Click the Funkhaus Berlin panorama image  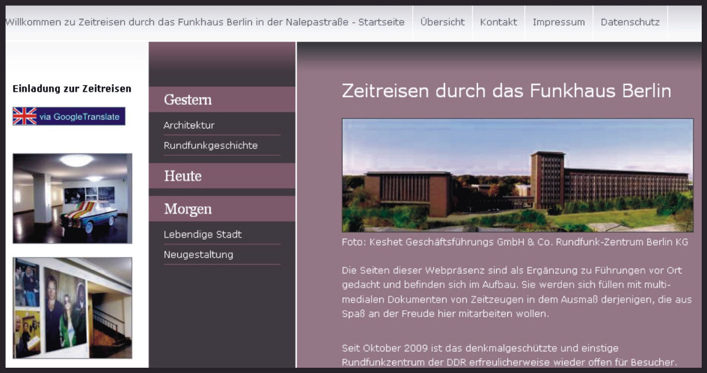[517, 175]
